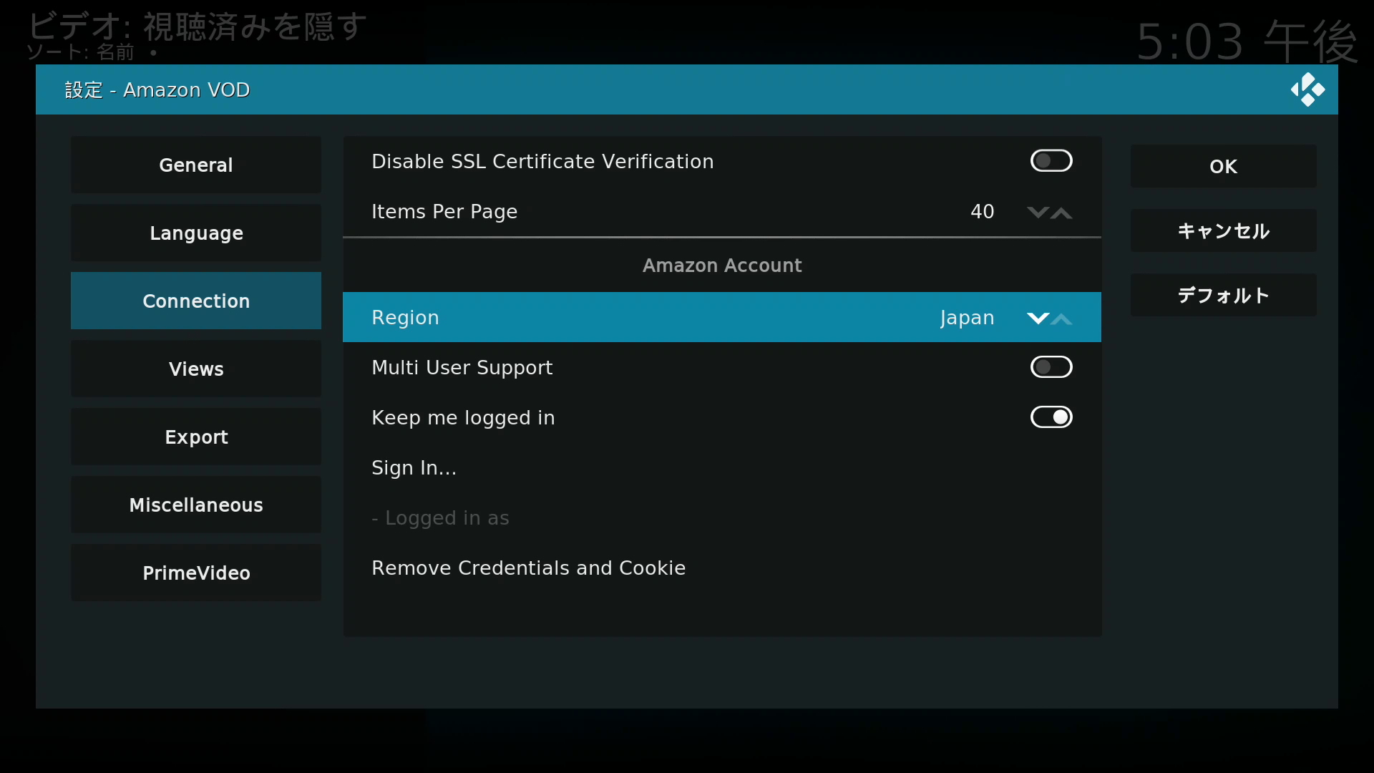The image size is (1374, 773).
Task: Click the Amazon Account section heading
Action: tap(722, 266)
